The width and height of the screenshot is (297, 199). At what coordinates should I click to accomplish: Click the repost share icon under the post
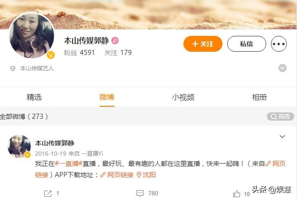(x=47, y=193)
